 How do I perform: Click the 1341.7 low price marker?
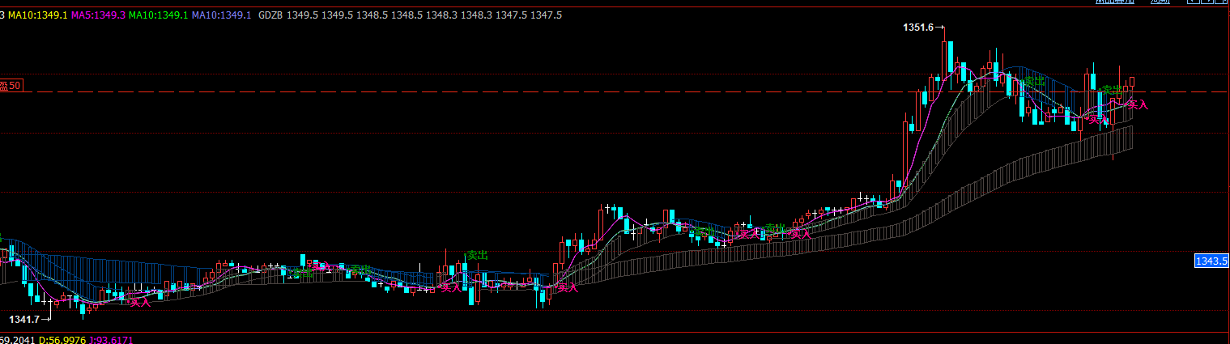24,320
